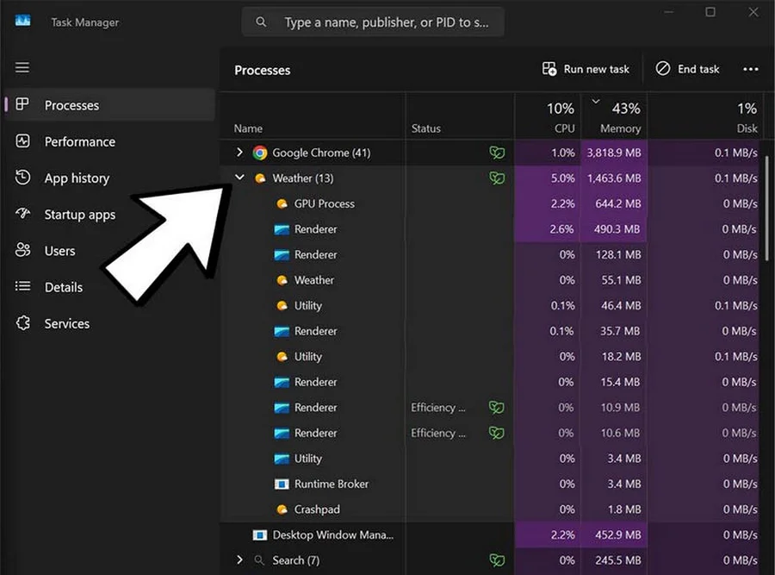The image size is (775, 575).
Task: Open the App history page
Action: [111, 178]
